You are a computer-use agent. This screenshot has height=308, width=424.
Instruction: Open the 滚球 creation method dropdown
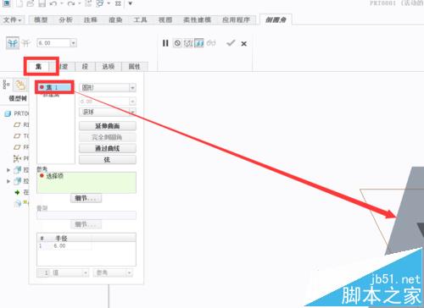click(108, 112)
